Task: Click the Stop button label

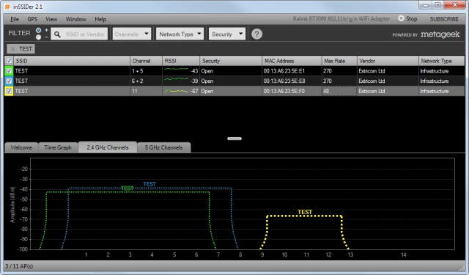Action: pos(411,18)
